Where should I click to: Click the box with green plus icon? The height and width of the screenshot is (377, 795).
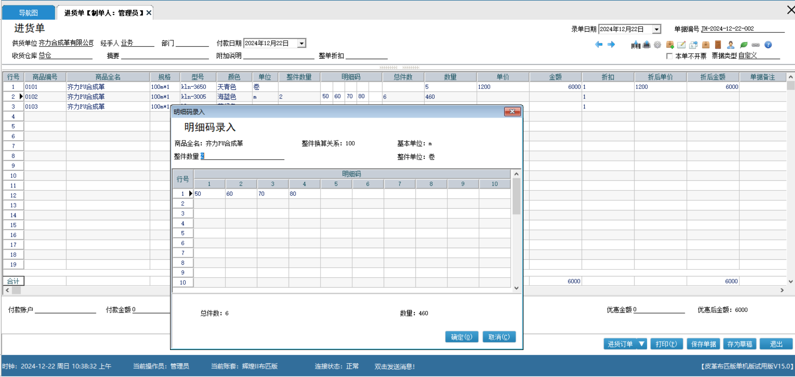point(669,45)
